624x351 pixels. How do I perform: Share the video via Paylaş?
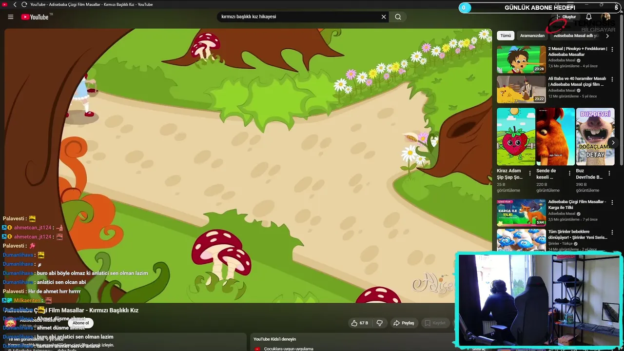404,323
